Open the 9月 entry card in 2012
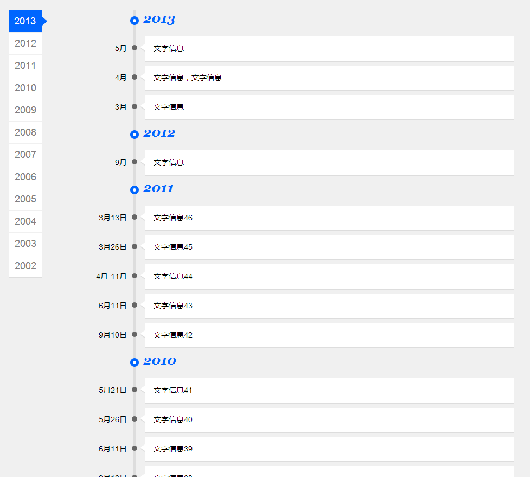 [x=330, y=163]
